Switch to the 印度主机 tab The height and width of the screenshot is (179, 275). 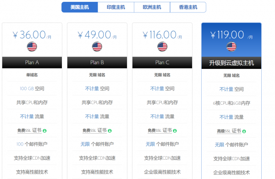[116, 7]
